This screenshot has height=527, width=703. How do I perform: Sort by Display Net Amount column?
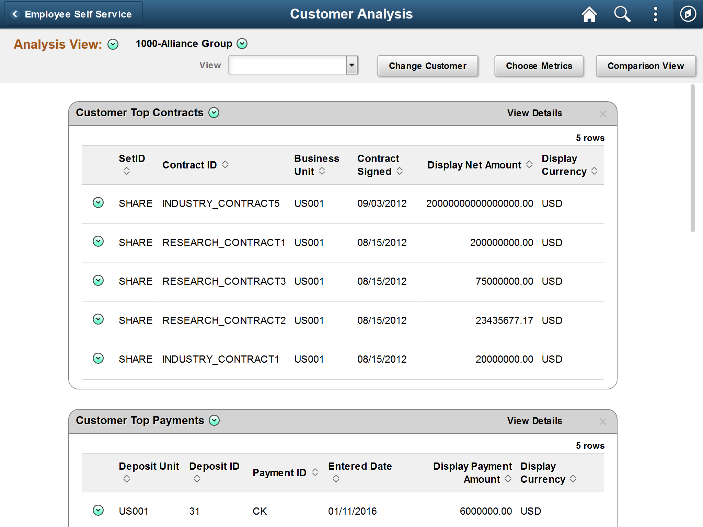[529, 164]
